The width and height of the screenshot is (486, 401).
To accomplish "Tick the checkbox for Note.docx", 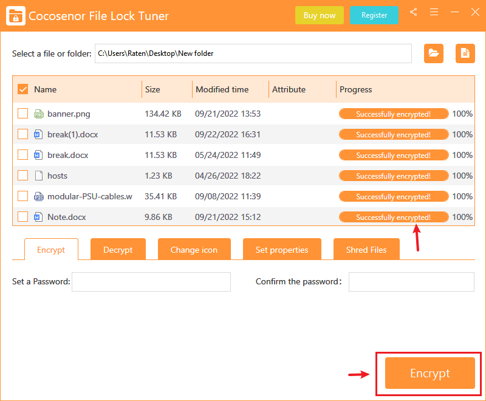I will point(23,217).
